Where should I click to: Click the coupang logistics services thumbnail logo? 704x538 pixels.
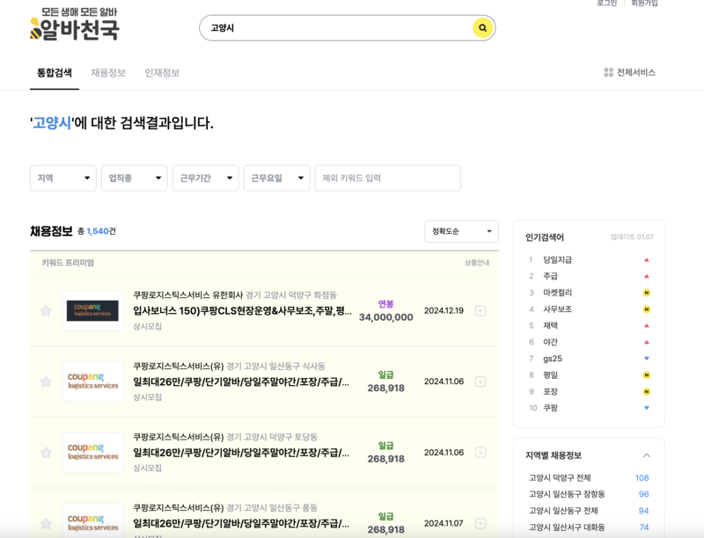[x=92, y=309]
